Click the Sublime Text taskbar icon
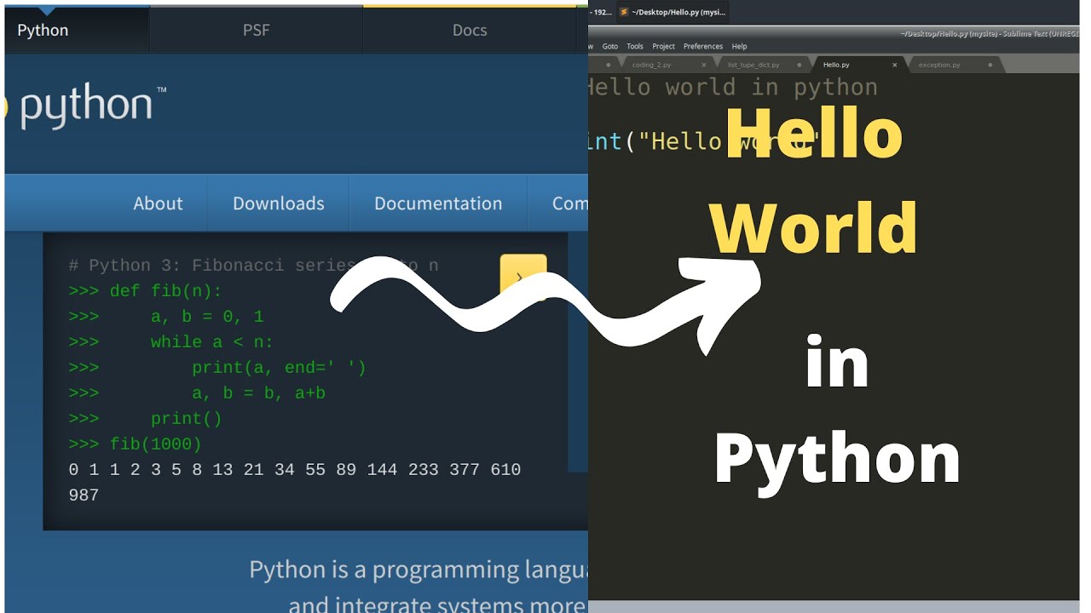This screenshot has height=613, width=1091. (x=624, y=12)
